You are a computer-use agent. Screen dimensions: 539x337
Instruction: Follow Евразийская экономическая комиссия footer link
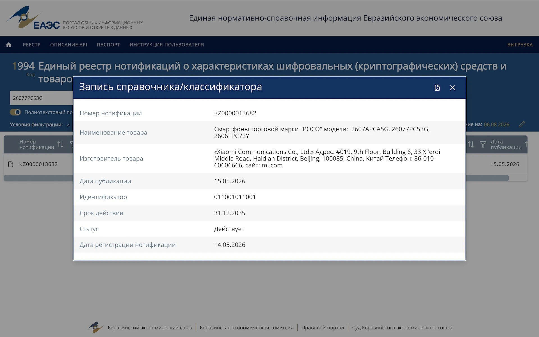tap(246, 327)
